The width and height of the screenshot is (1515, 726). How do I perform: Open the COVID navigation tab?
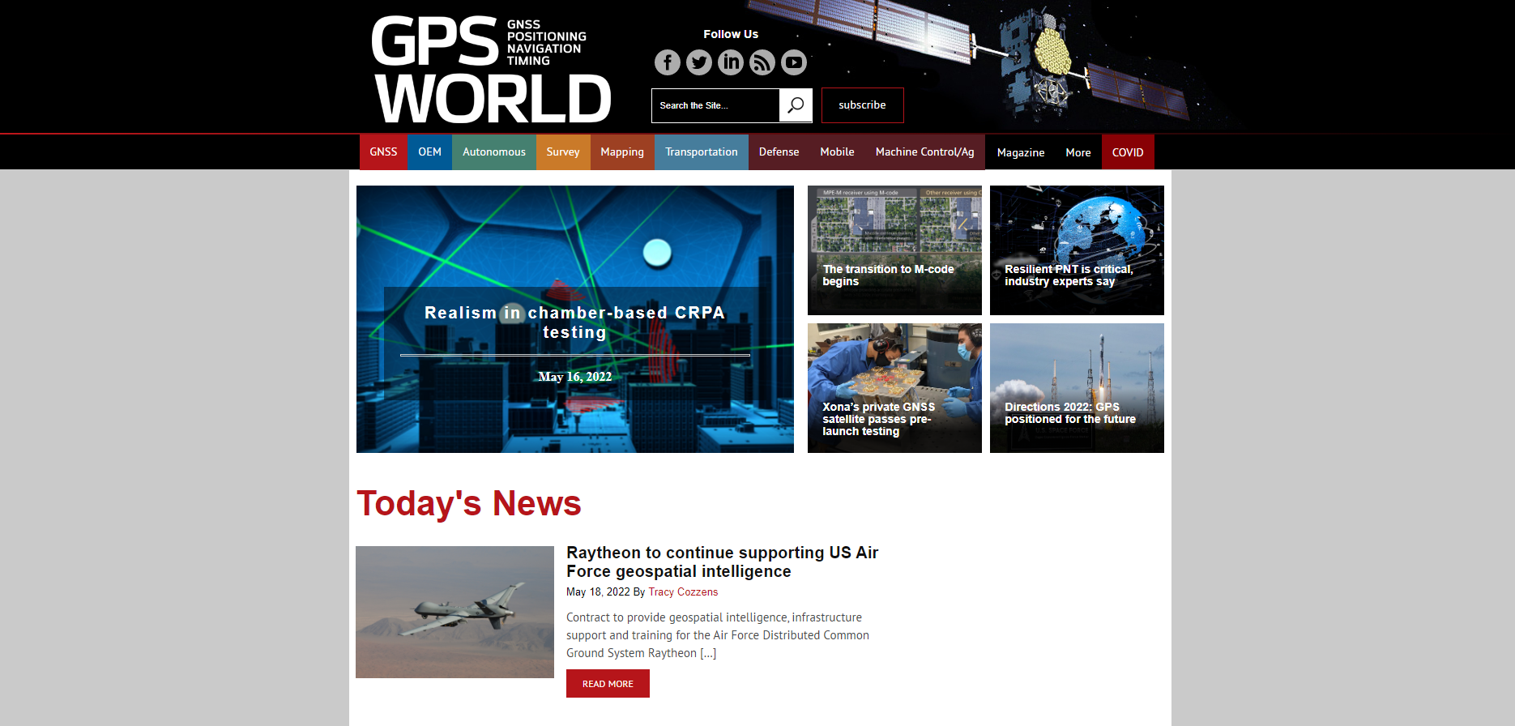(x=1127, y=152)
